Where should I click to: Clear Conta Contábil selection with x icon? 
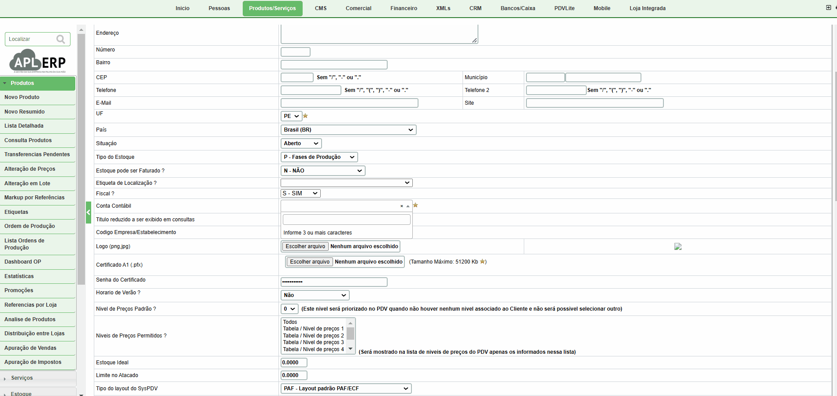pyautogui.click(x=402, y=206)
